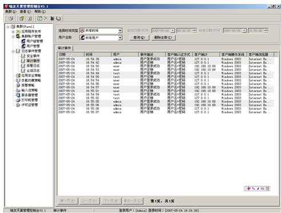This screenshot has width=281, height=213.
Task: Collapse the 集群[Farm1] root node
Action: pyautogui.click(x=8, y=27)
